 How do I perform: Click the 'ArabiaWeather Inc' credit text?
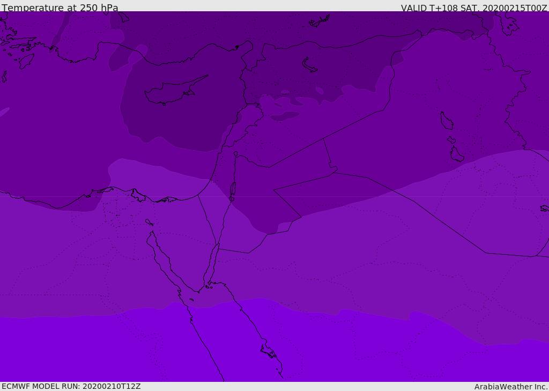pyautogui.click(x=511, y=387)
